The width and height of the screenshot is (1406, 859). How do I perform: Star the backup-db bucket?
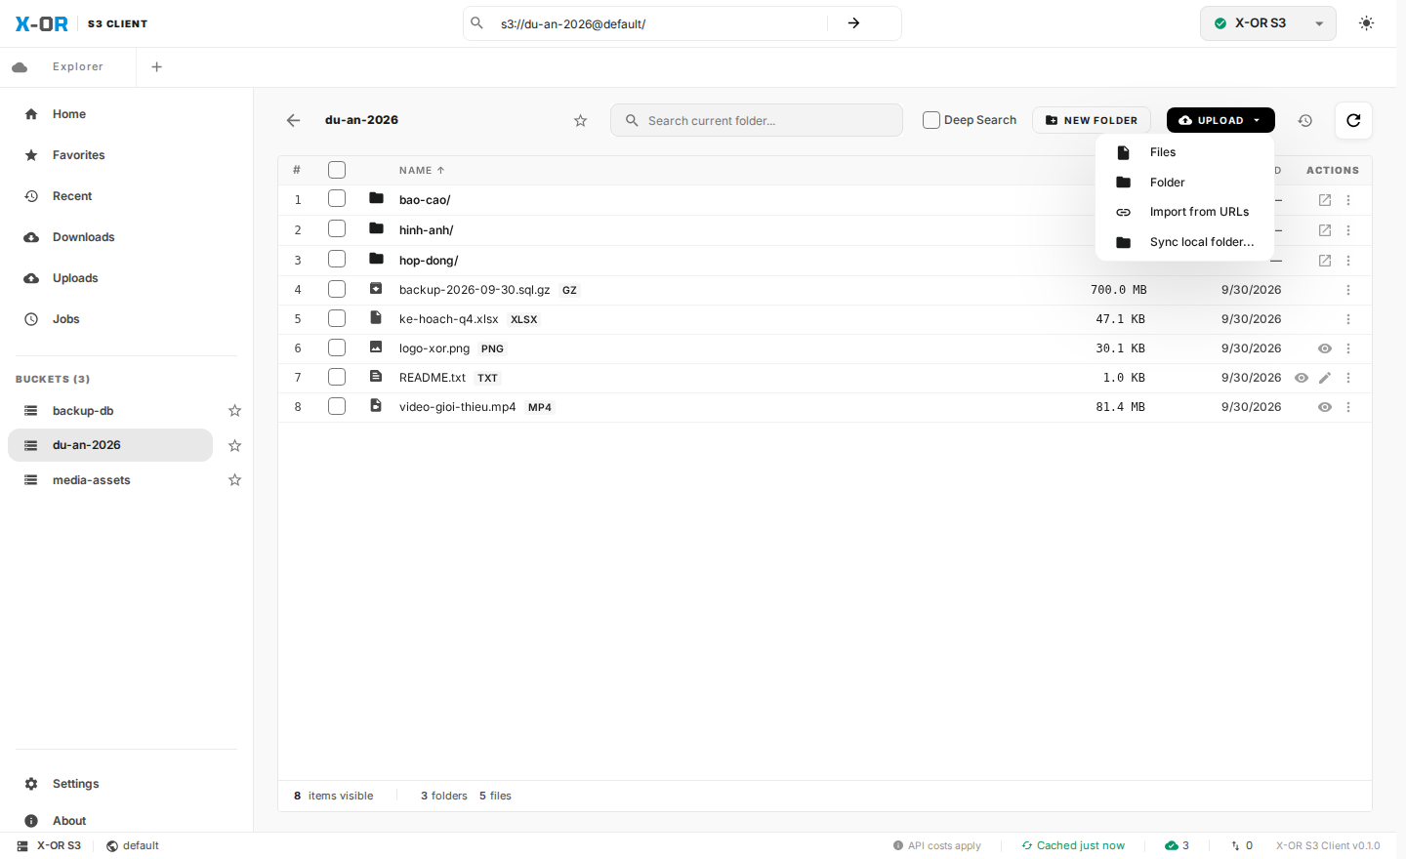coord(234,411)
